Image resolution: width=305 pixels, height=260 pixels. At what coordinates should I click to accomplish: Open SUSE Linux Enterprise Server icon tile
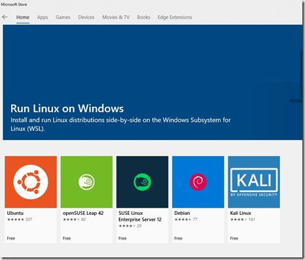(143, 182)
